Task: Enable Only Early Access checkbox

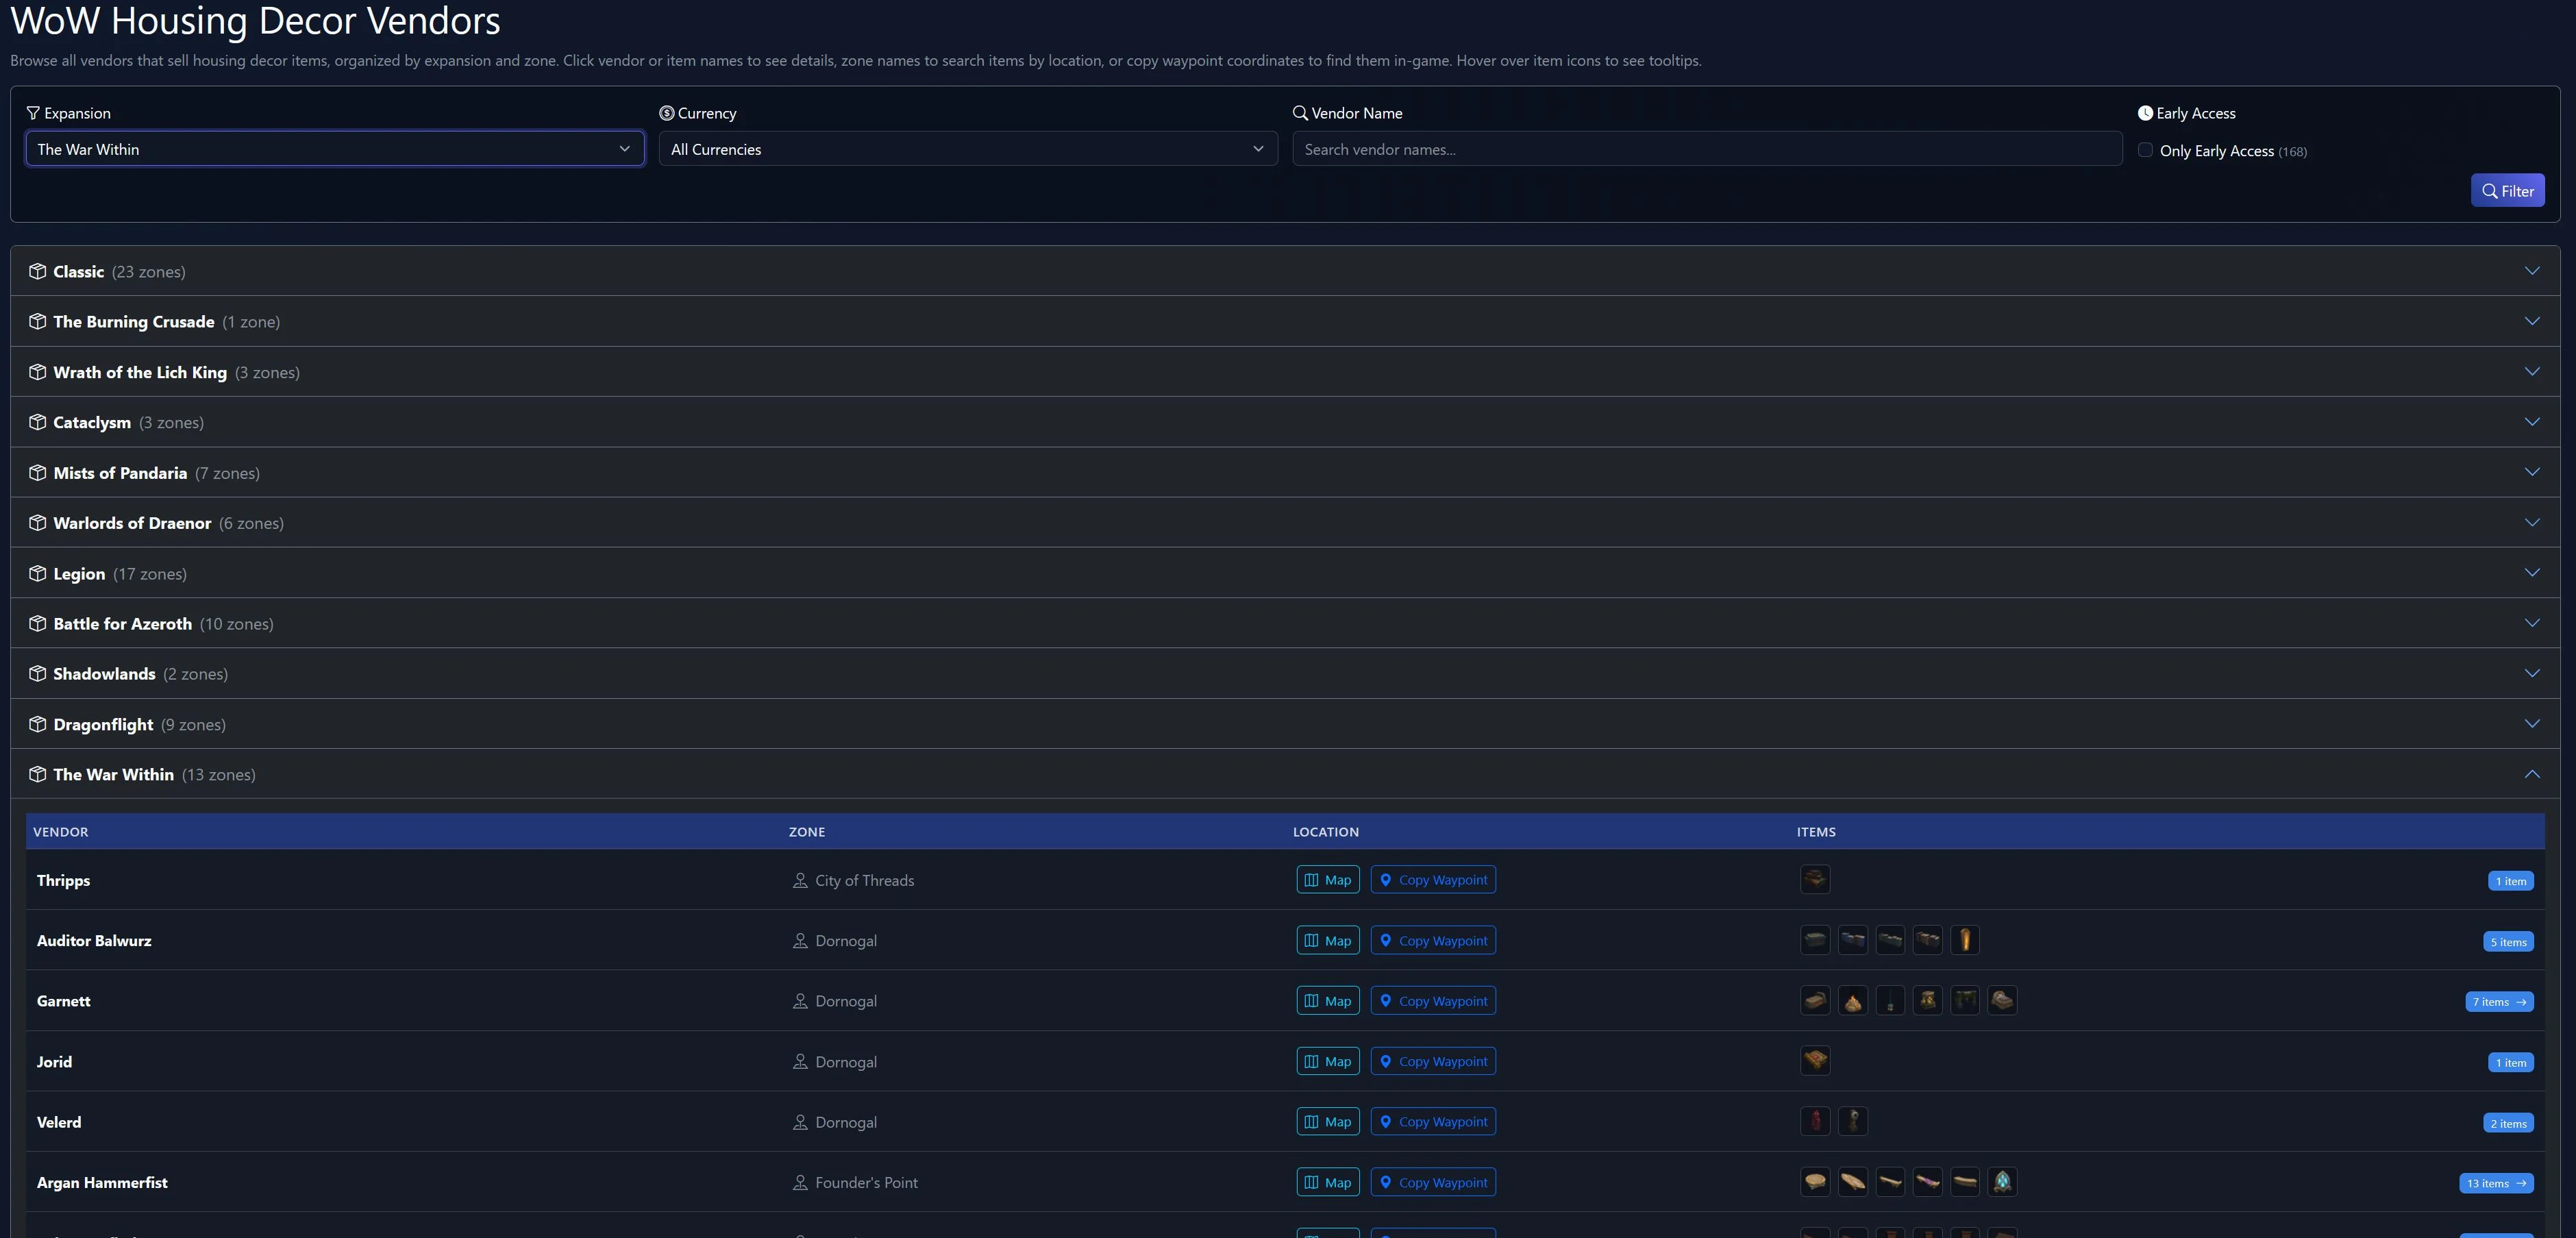Action: point(2145,150)
